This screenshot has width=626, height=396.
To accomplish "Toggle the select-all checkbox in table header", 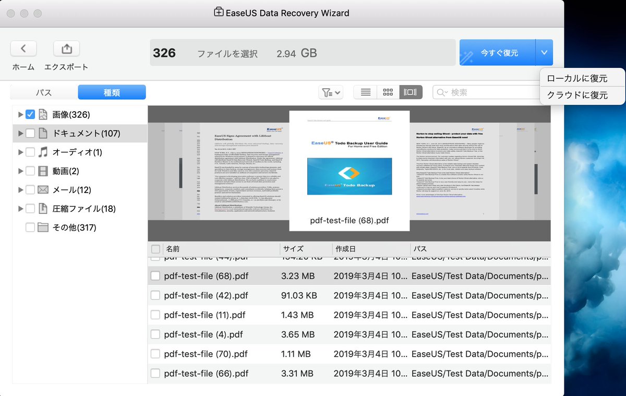I will tap(155, 249).
